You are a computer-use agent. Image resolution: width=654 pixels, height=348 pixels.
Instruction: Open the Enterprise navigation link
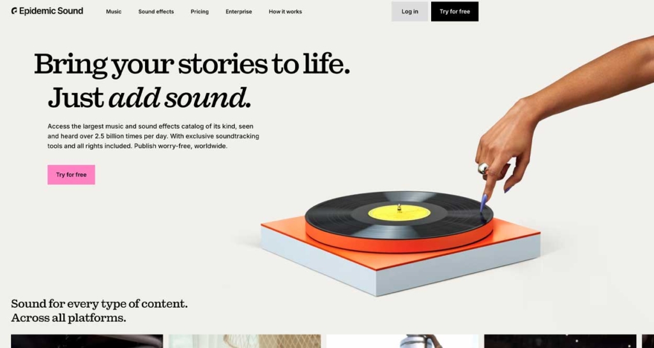tap(239, 11)
